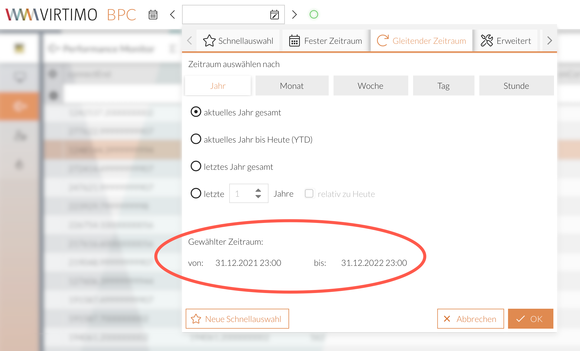The width and height of the screenshot is (580, 351).
Task: Select 'aktuelles Jahr gesamt' radio option
Action: click(x=196, y=112)
